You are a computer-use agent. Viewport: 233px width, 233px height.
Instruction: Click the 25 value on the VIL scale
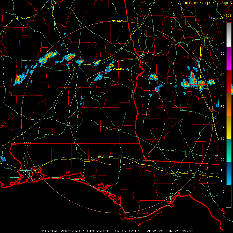pyautogui.click(x=222, y=149)
